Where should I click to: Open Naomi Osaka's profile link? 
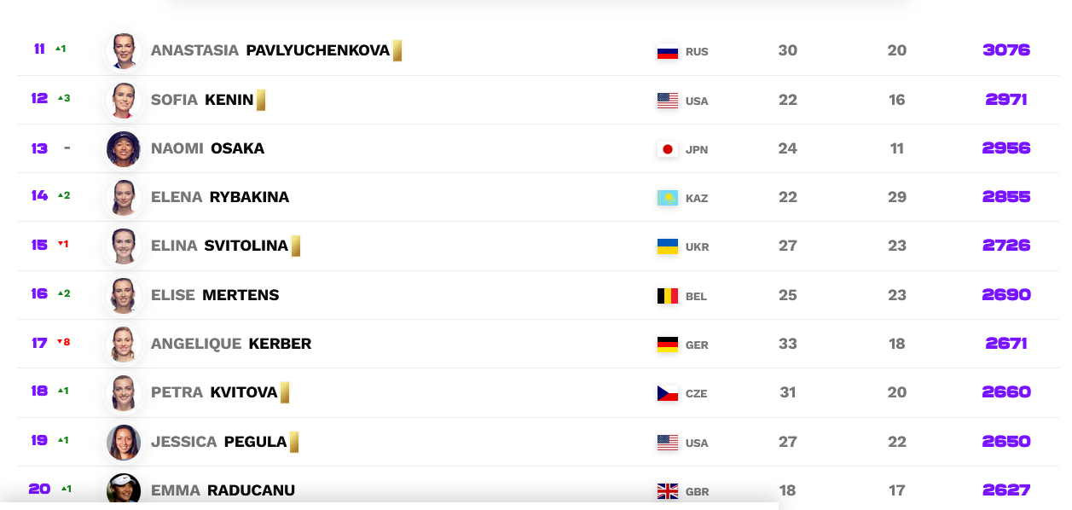coord(208,148)
